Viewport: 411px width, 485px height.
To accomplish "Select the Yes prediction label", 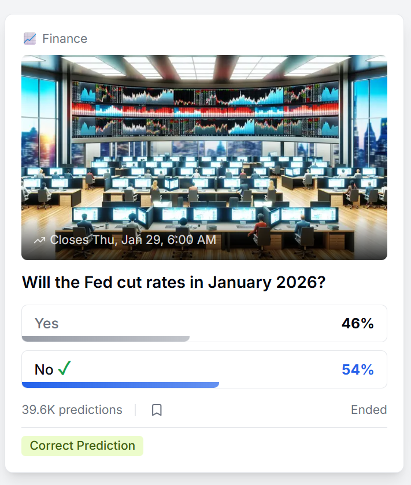I will (x=47, y=323).
